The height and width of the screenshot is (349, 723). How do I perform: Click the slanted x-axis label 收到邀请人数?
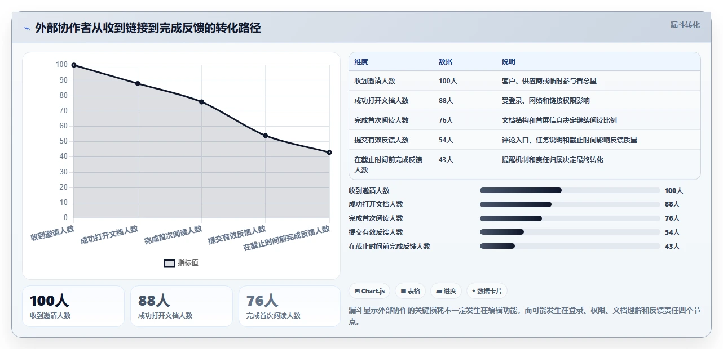coord(52,233)
